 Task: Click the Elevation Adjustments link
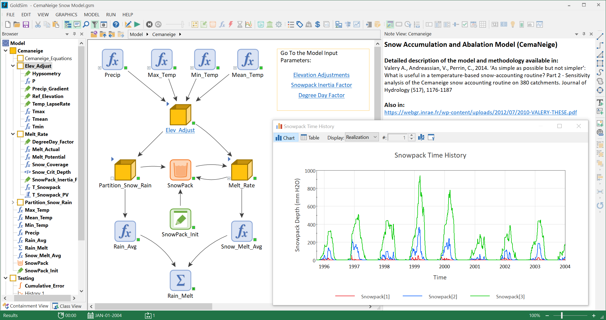[321, 75]
